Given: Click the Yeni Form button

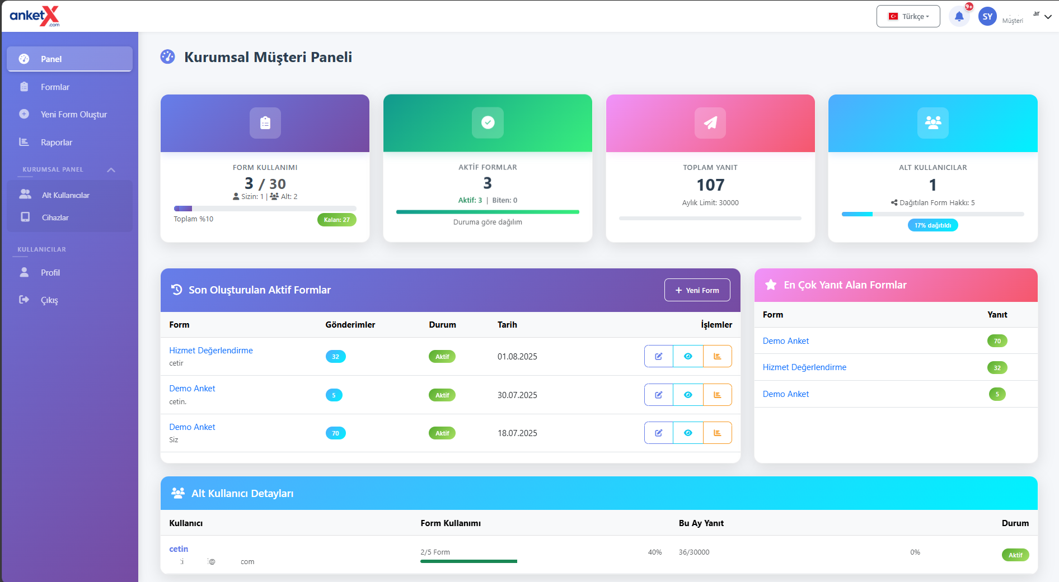Looking at the screenshot, I should pos(697,290).
